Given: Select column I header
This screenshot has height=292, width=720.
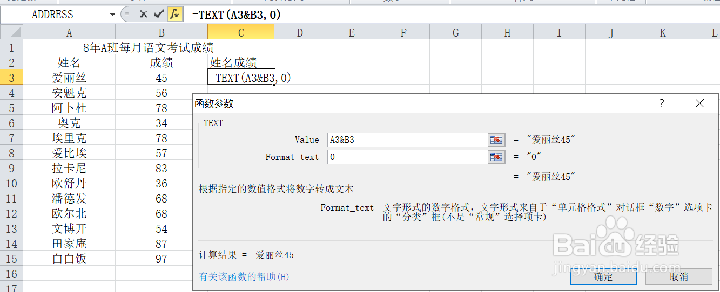Looking at the screenshot, I should pos(559,33).
